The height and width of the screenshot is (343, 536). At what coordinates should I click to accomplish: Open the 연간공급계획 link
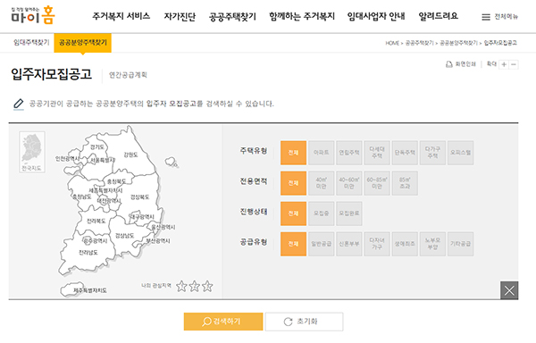128,75
